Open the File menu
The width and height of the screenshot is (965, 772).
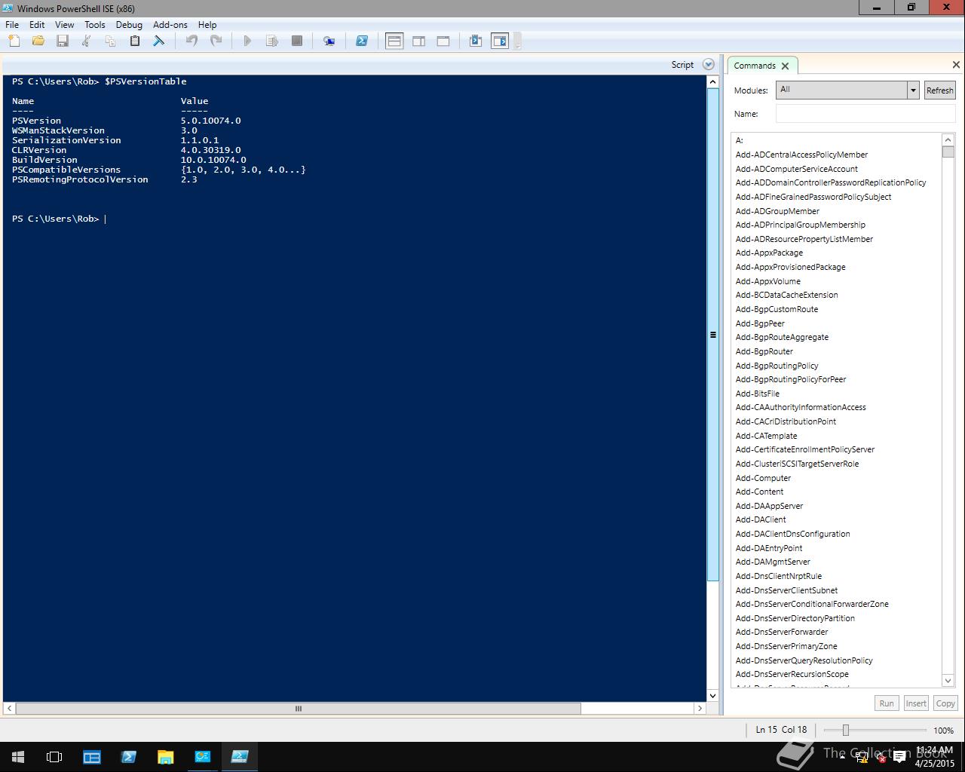12,24
